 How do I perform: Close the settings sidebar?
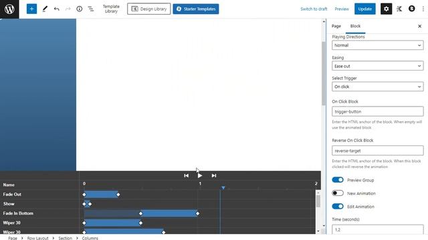coord(419,26)
